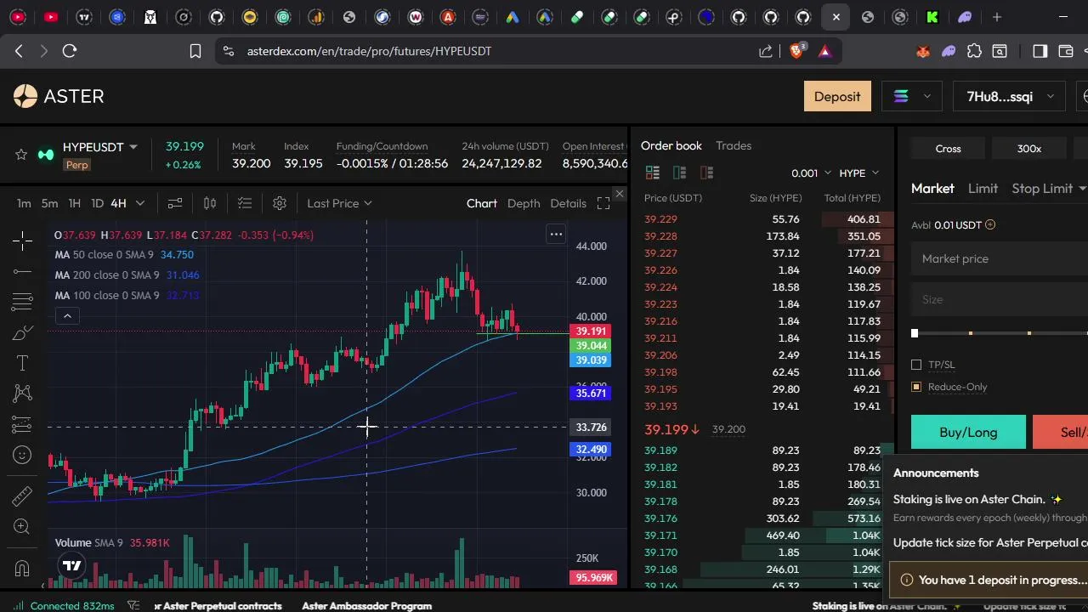Open the Brave Shields lion icon
1088x612 pixels.
(x=796, y=51)
